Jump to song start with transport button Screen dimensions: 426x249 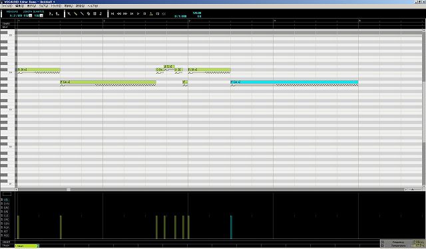112,13
